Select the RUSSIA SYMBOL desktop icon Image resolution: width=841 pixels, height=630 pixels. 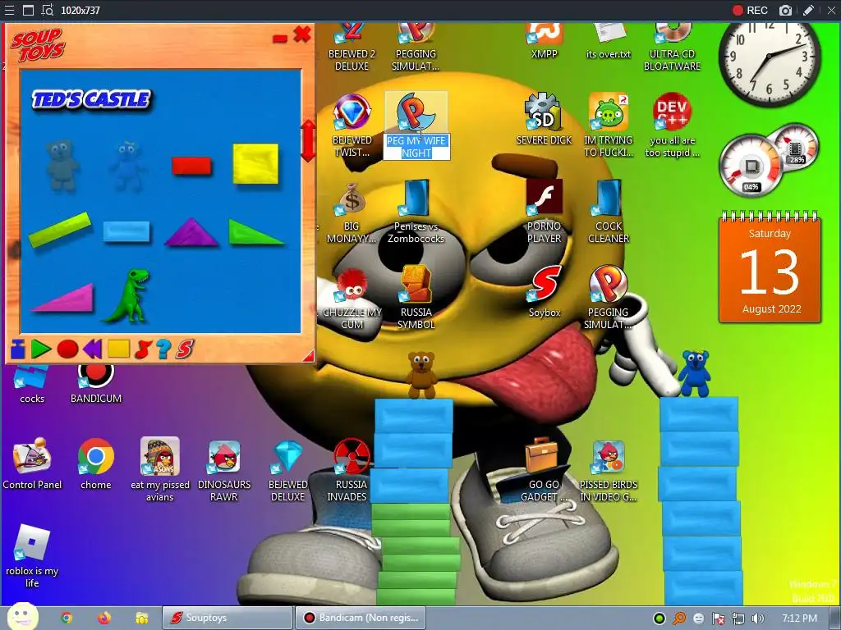[416, 297]
